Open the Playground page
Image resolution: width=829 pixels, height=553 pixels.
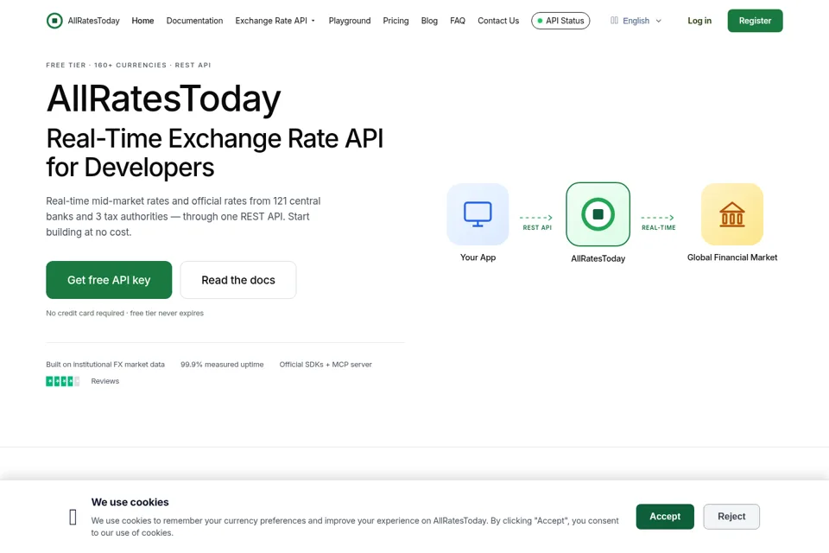[x=350, y=21]
